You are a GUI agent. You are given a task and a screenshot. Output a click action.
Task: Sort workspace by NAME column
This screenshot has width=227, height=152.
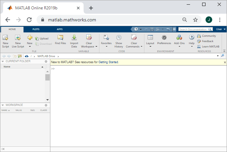[5, 110]
